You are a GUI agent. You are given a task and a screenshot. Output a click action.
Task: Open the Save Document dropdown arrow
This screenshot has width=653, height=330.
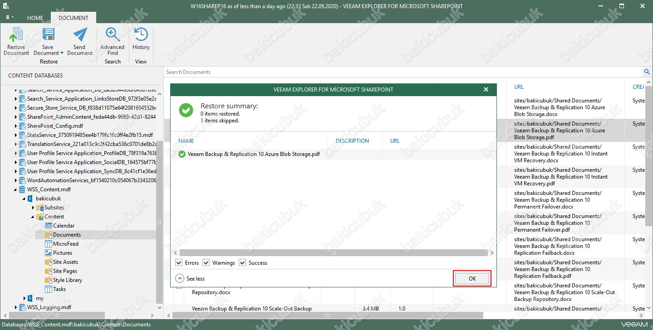click(62, 53)
